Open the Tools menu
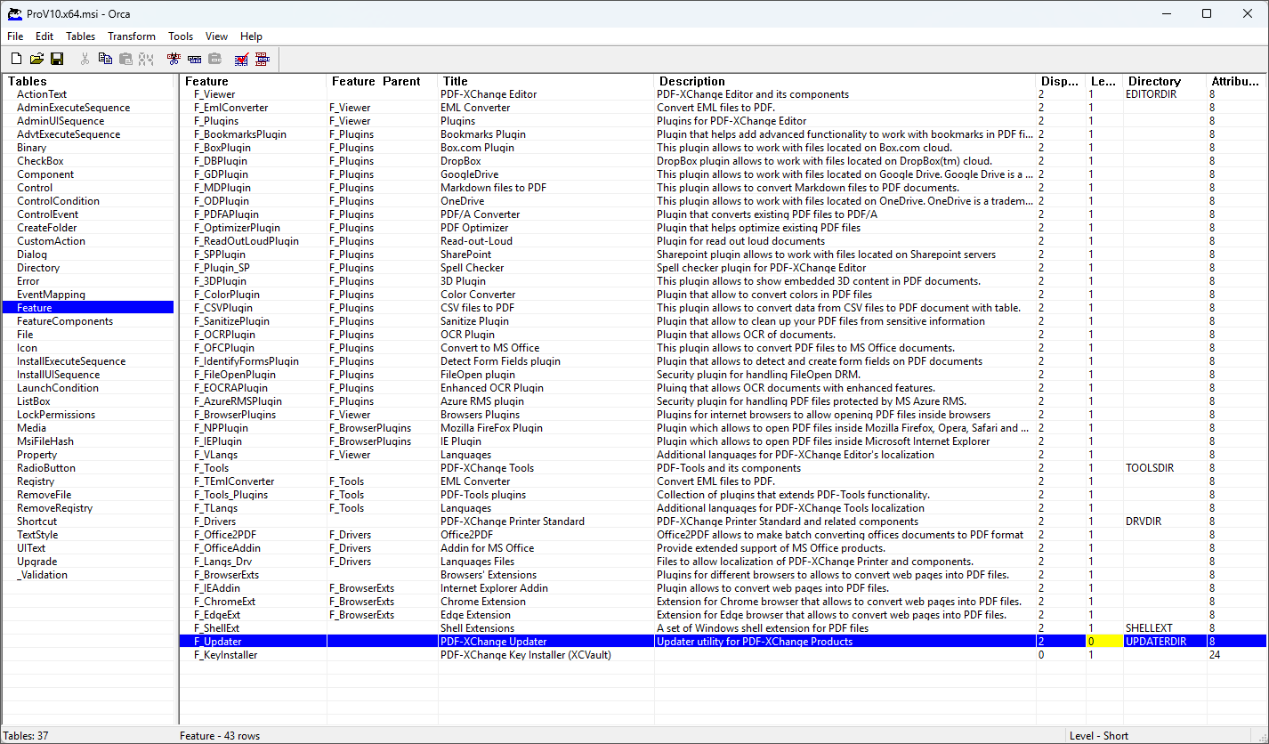The height and width of the screenshot is (744, 1269). tap(181, 36)
